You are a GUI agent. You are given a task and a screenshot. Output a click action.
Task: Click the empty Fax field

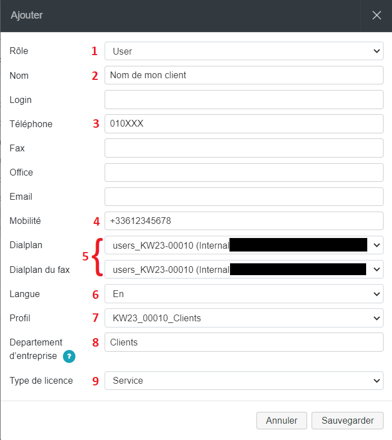click(x=244, y=148)
